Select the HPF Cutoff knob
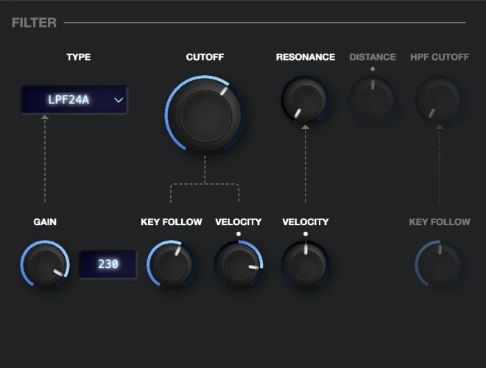Screen dimensions: 486x368 tap(440, 99)
